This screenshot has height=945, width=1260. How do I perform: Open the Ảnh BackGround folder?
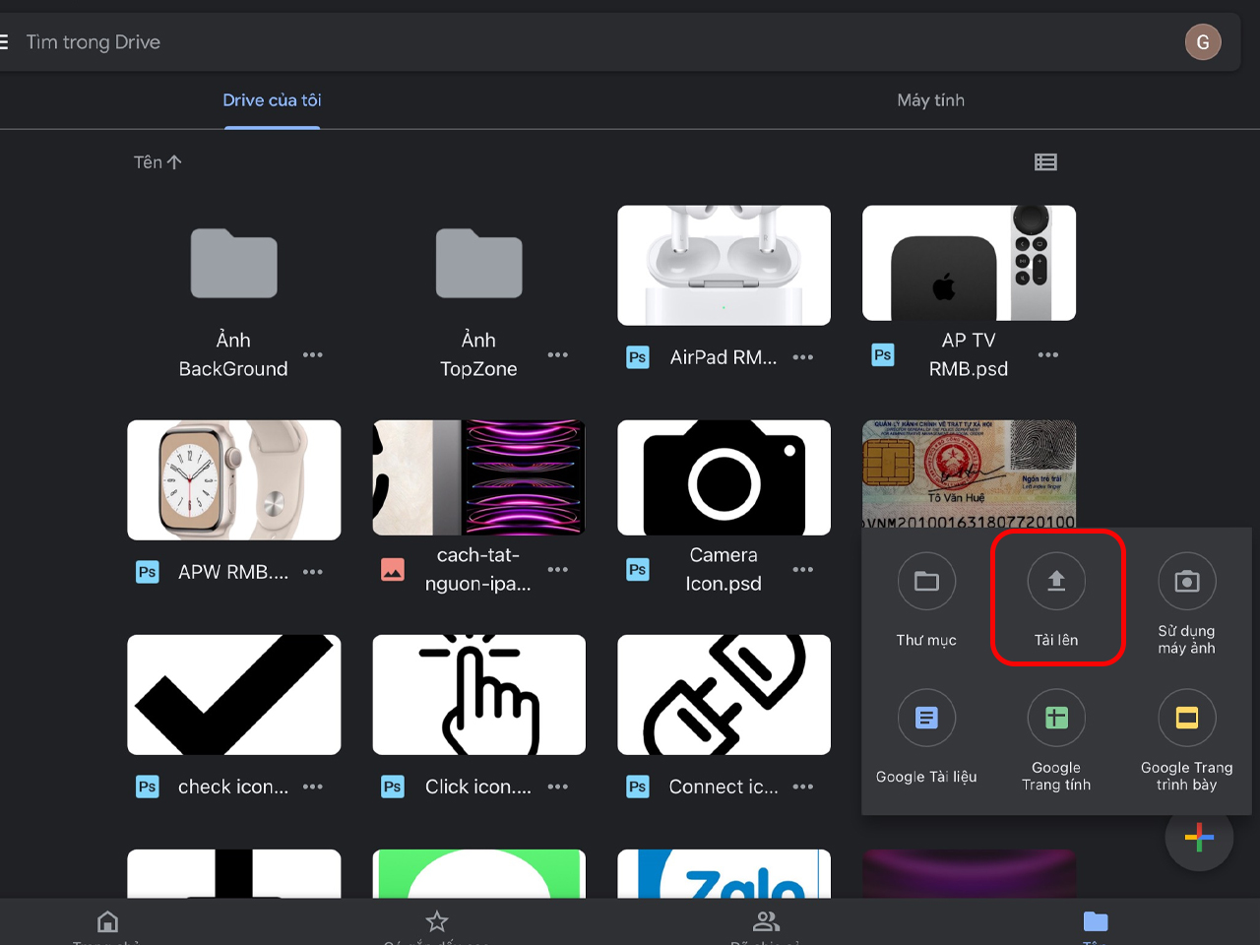pyautogui.click(x=233, y=264)
